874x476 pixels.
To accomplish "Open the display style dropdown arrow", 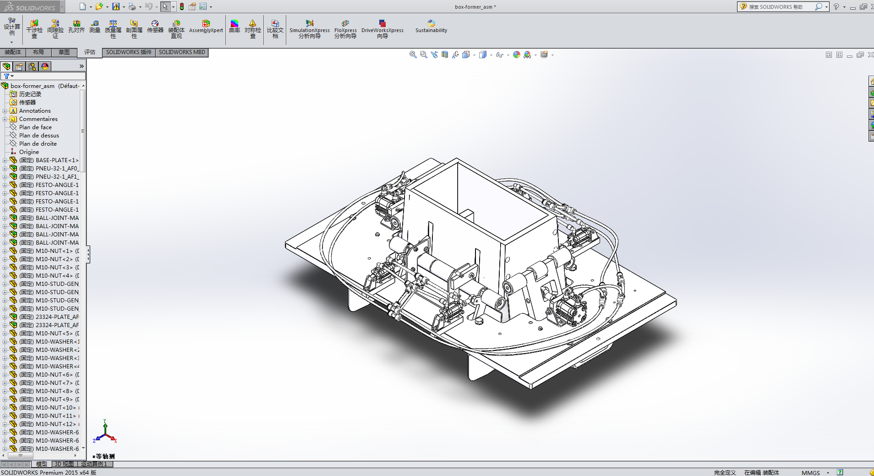I will [x=491, y=55].
